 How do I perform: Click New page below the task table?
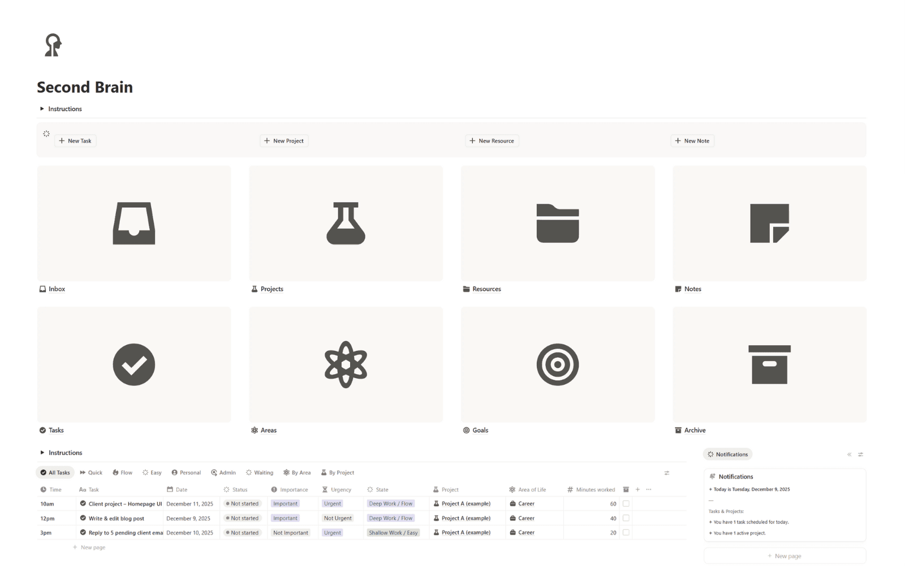pyautogui.click(x=89, y=547)
